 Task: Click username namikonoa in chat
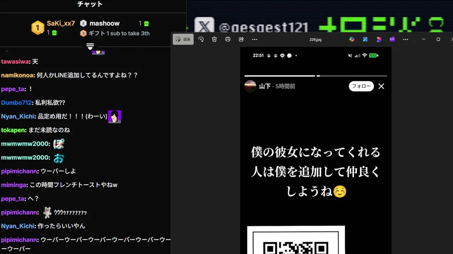click(x=17, y=75)
